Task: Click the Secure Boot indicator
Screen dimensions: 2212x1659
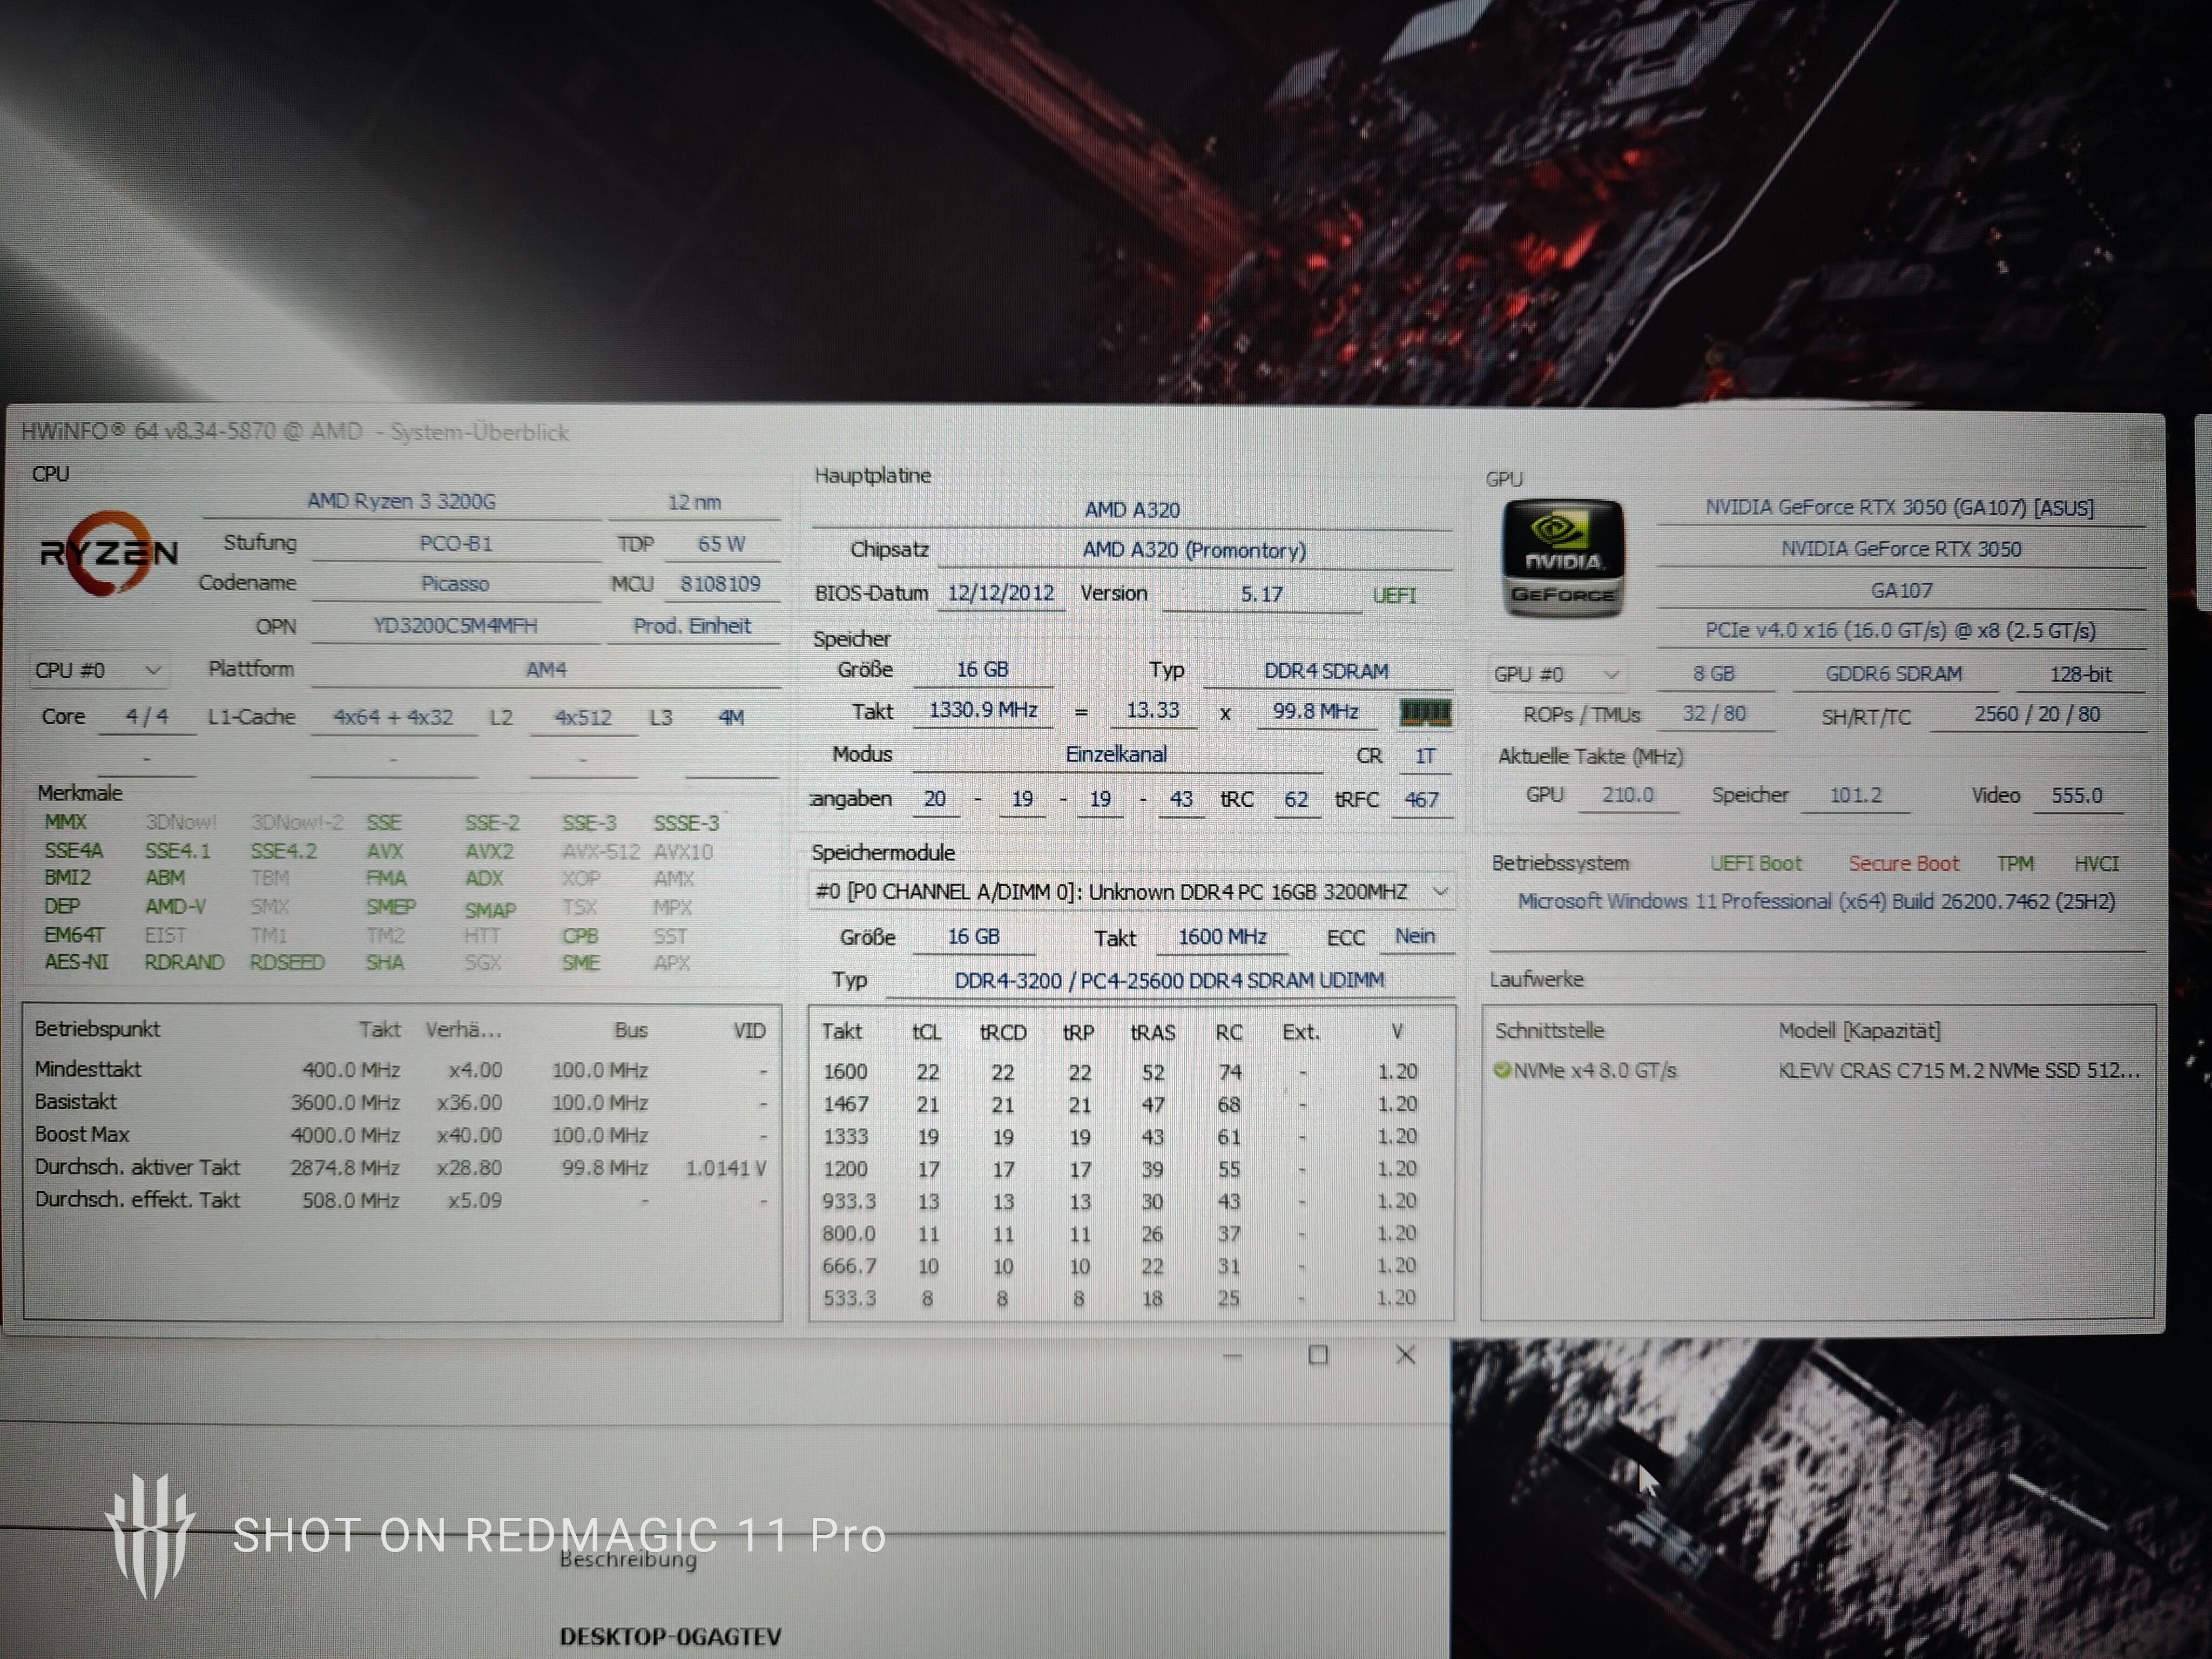Action: [1903, 864]
